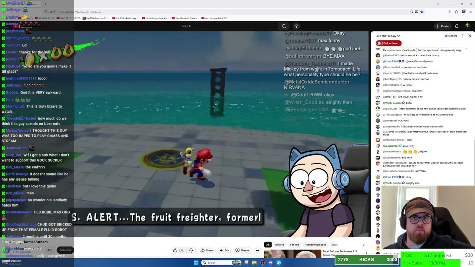The image size is (475, 267).
Task: Select rooster1837 'max funny' chat message
Action: tap(395, 146)
